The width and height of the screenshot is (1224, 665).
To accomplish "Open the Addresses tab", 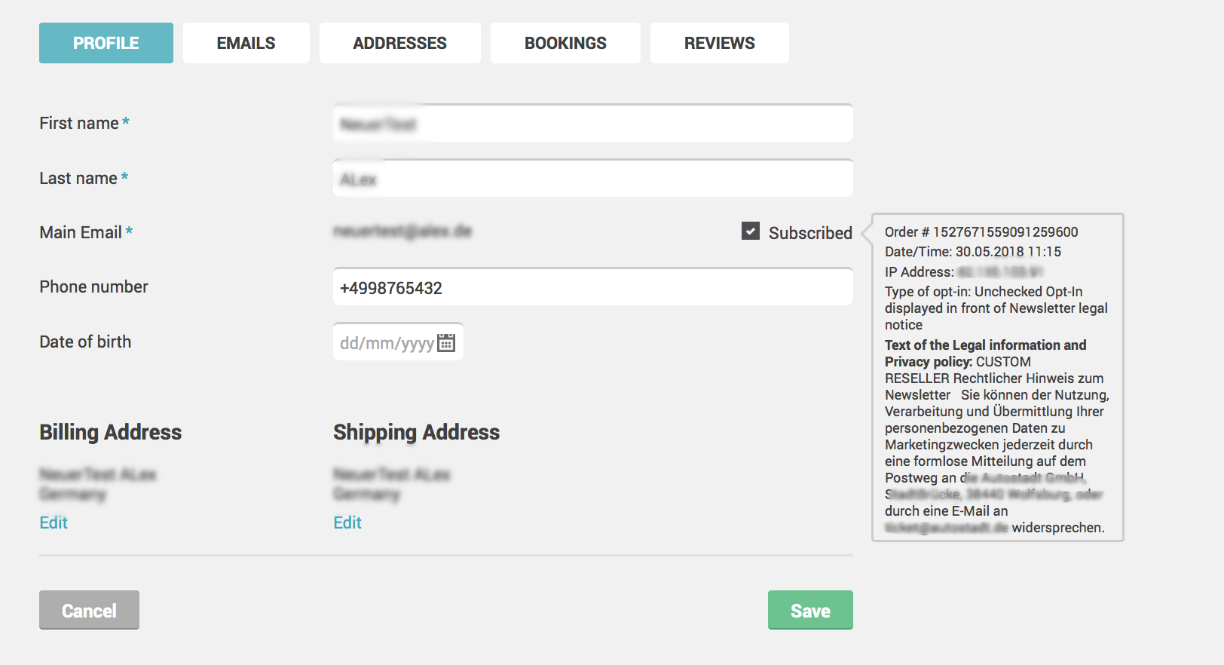I will pyautogui.click(x=399, y=43).
